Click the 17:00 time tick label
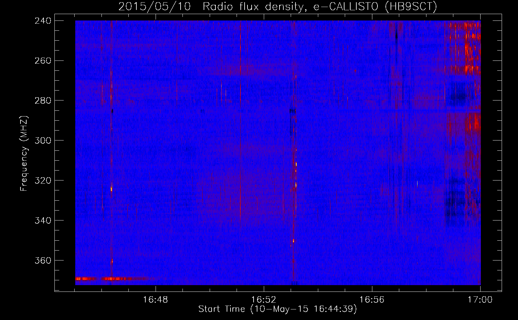Screen dimensions: 518x320 pyautogui.click(x=480, y=300)
